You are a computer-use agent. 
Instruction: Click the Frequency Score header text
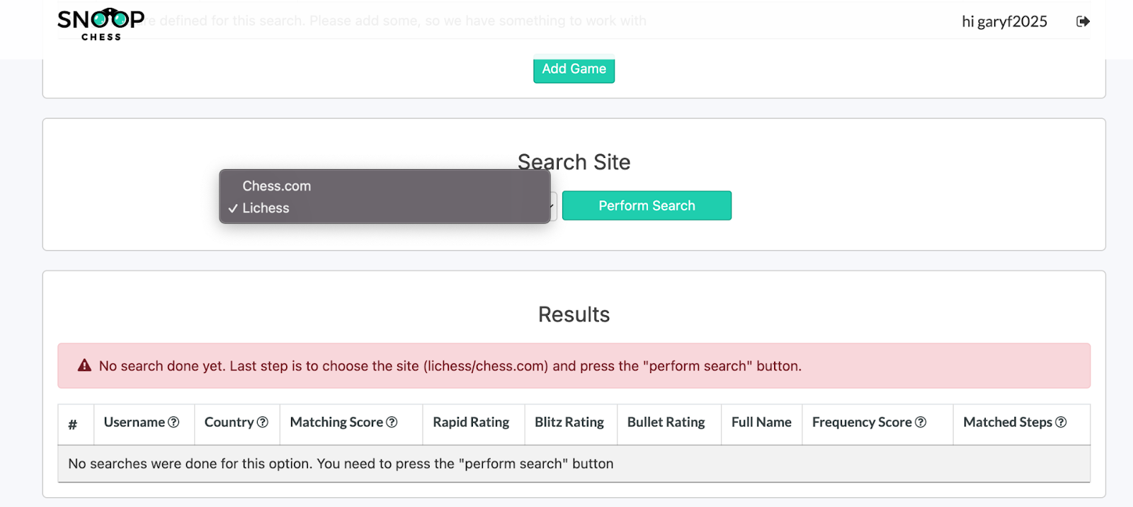(x=862, y=422)
